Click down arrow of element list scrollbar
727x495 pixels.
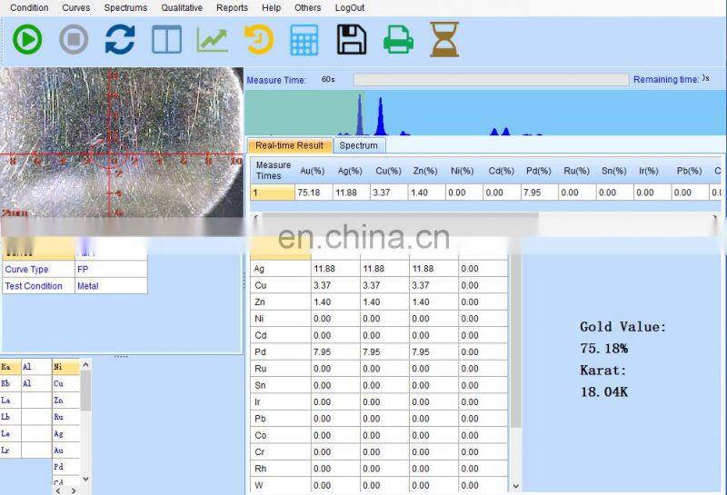click(86, 479)
